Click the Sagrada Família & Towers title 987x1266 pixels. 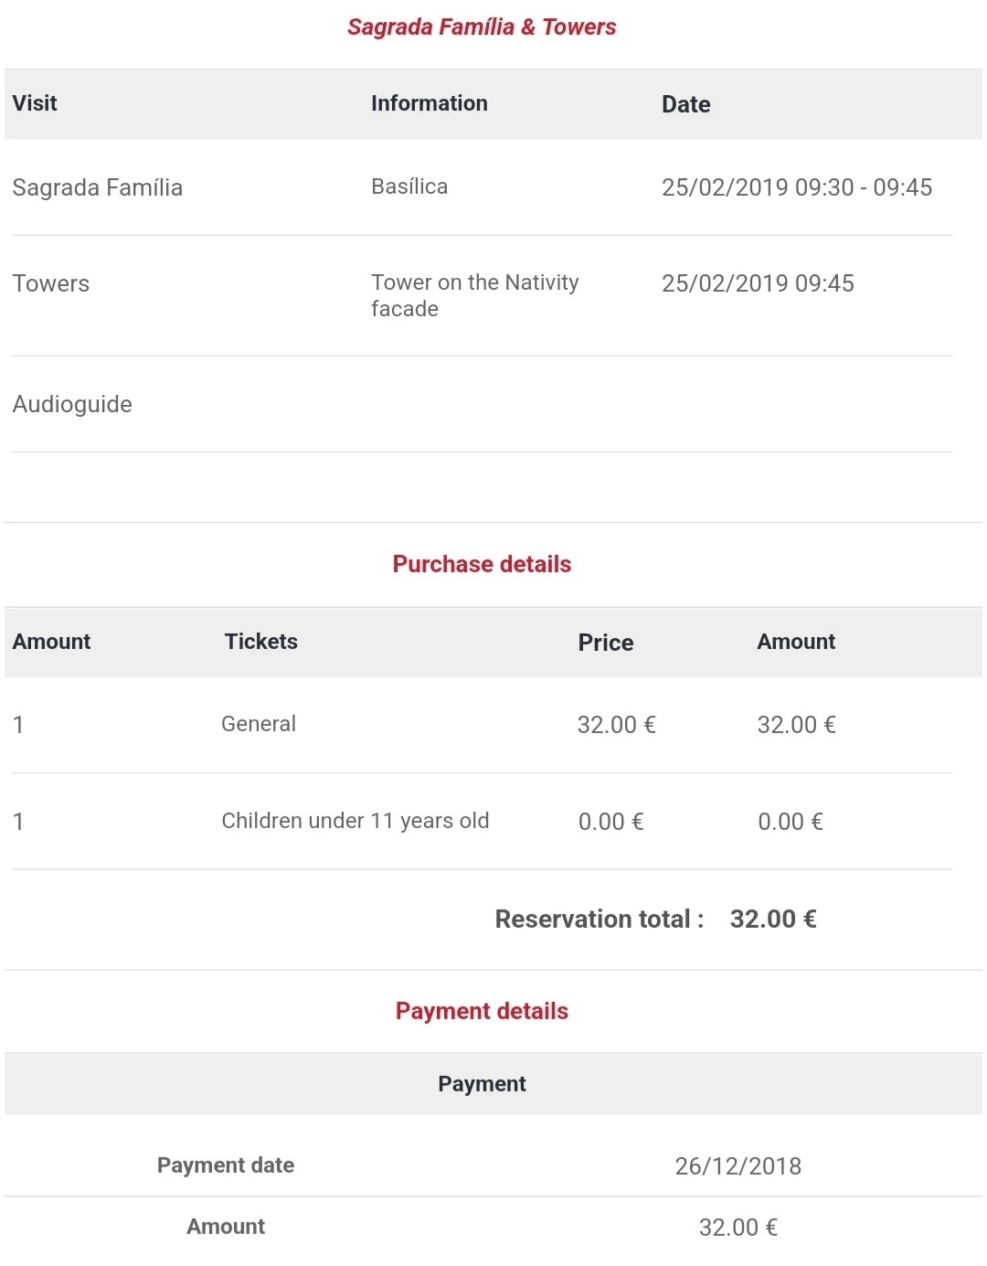(482, 27)
